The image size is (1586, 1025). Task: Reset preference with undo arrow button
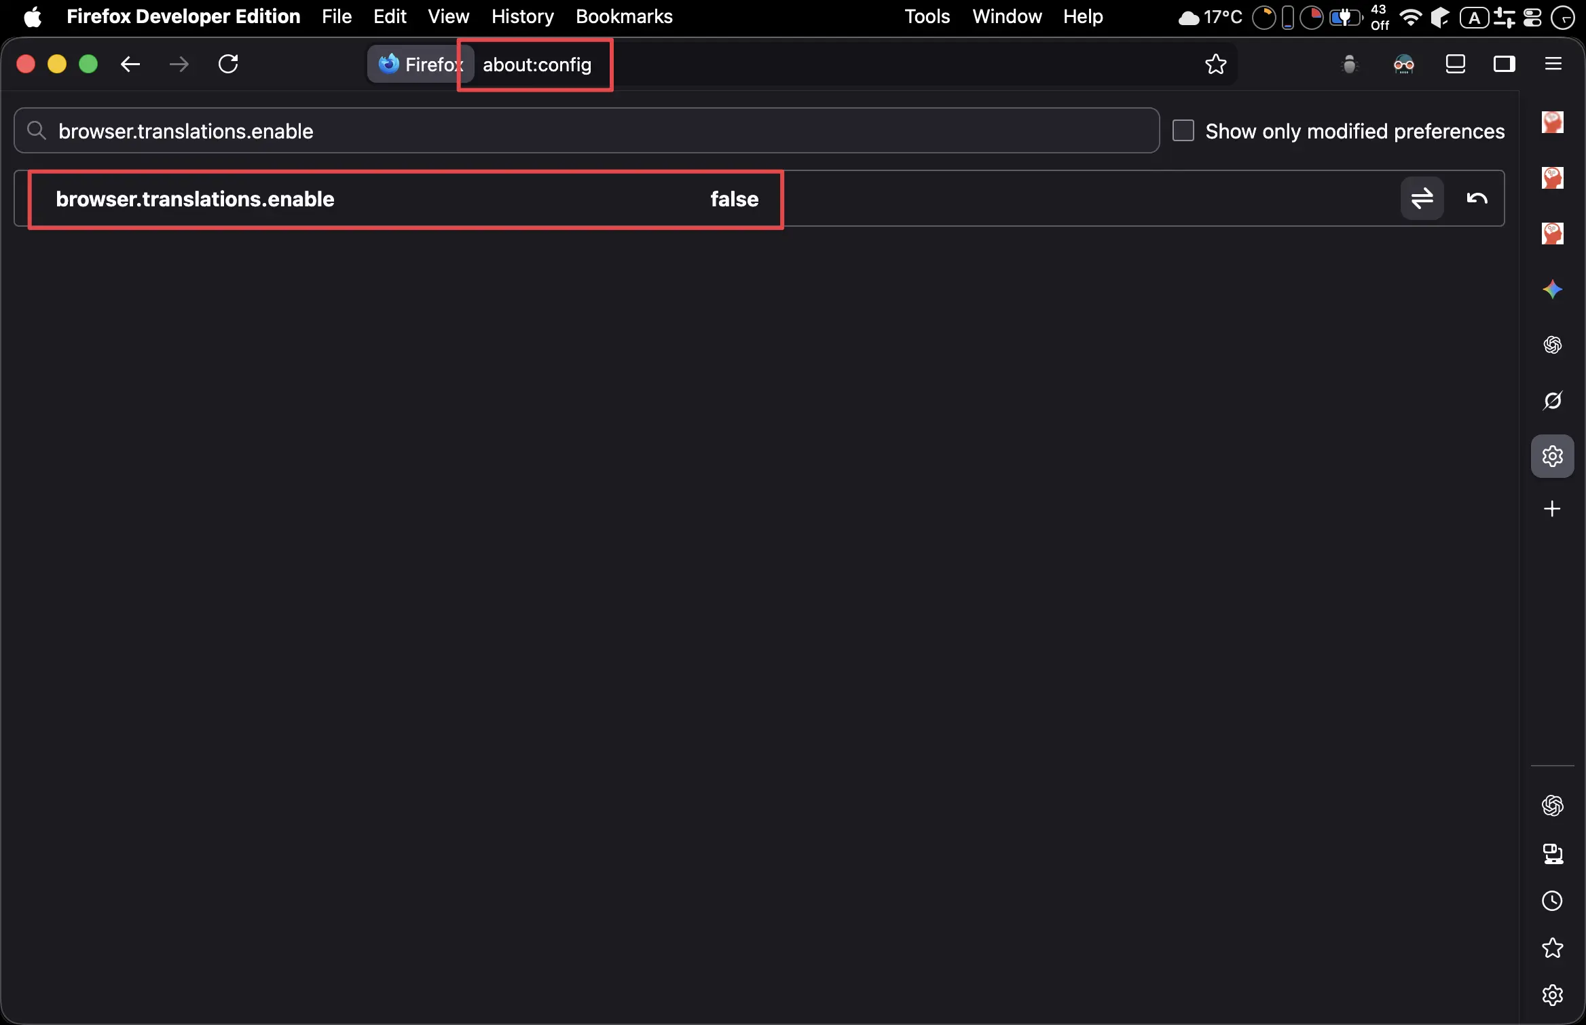click(x=1477, y=199)
